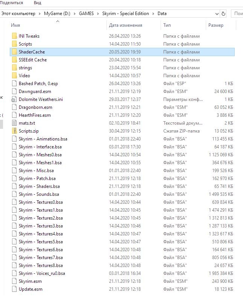Open the Вид ribbon tab
This screenshot has height=296, width=243.
[x=38, y=3]
